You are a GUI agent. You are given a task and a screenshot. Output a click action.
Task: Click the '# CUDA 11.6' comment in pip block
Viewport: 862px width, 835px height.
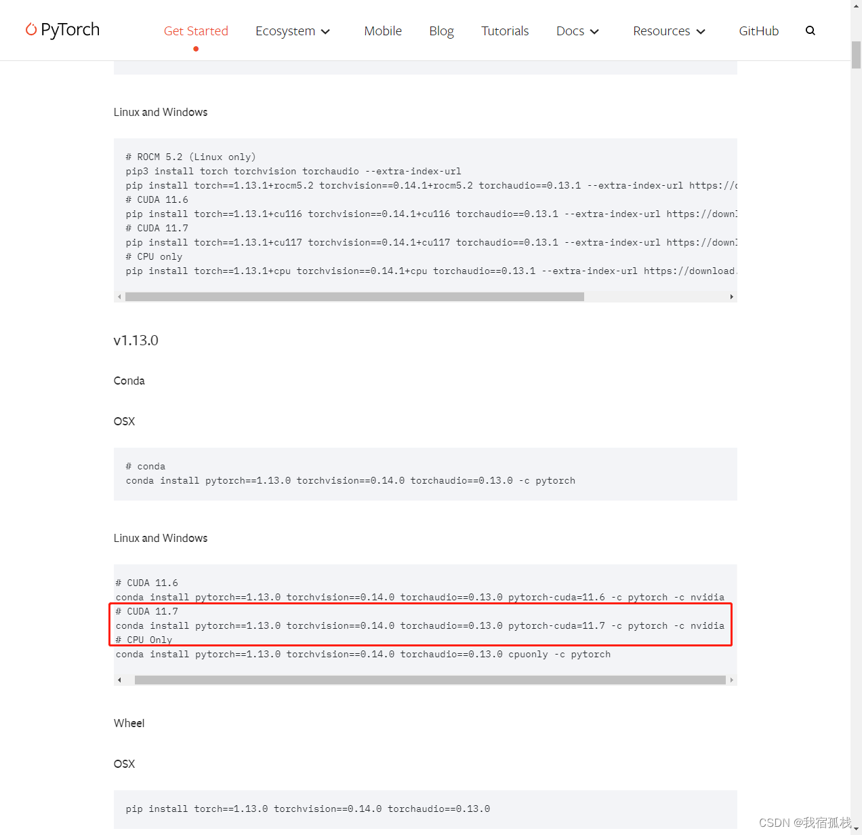(x=157, y=199)
